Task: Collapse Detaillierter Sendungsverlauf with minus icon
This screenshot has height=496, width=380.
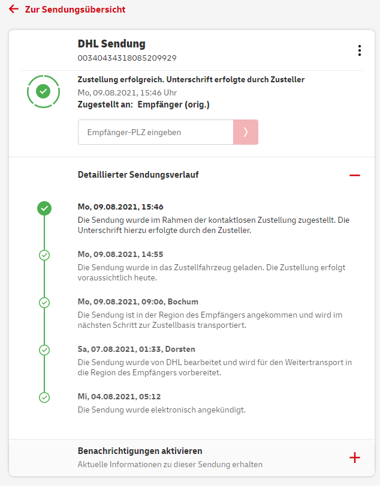Action: coord(355,175)
